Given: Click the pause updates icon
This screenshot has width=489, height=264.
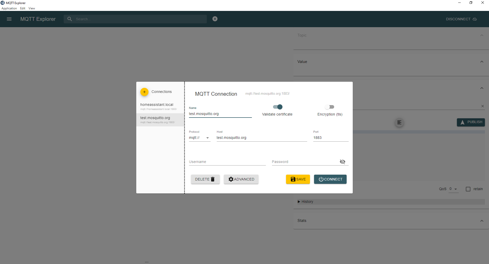Looking at the screenshot, I should pos(215,19).
